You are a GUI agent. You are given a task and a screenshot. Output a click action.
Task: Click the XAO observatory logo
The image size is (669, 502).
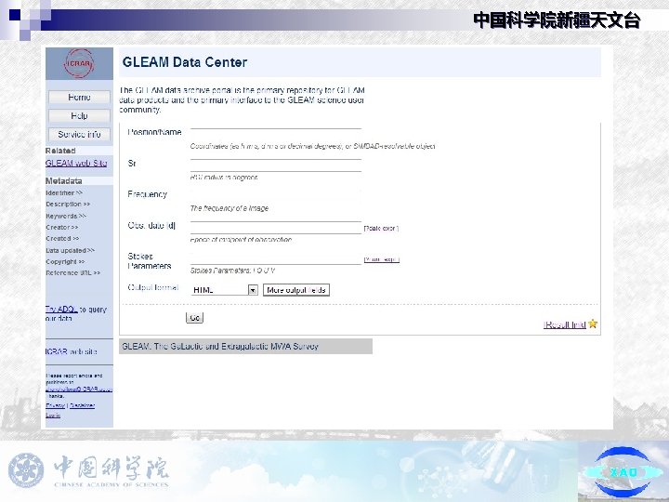(623, 472)
